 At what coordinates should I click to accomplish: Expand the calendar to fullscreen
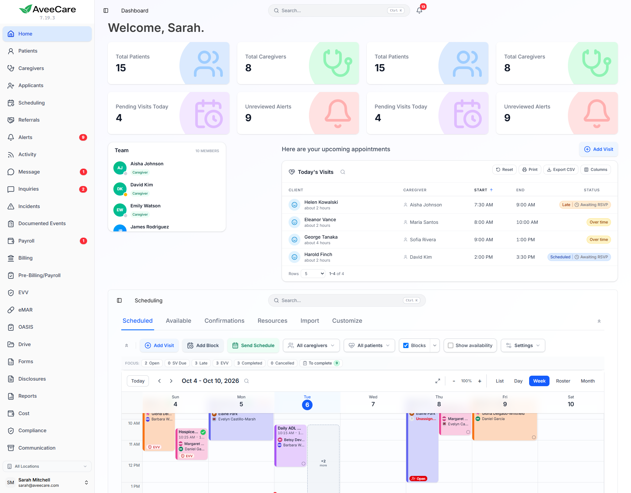point(438,381)
